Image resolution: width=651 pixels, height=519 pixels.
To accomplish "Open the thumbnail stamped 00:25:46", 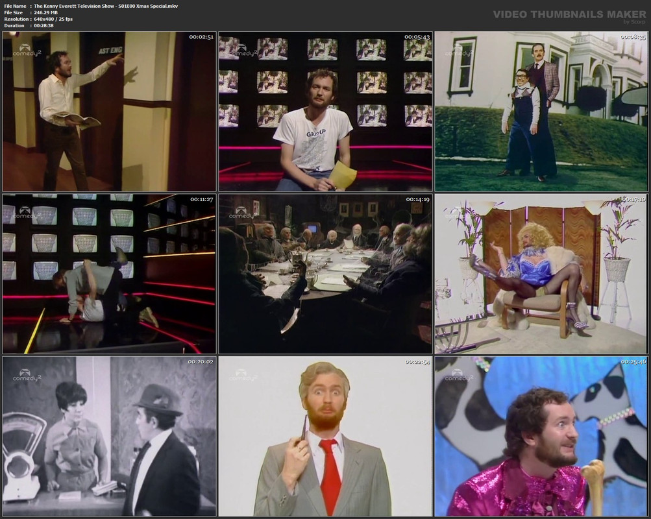I will 541,437.
